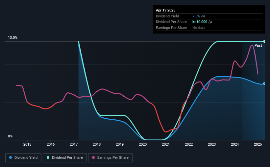Click the Past label on chart
This screenshot has width=270, height=167.
point(258,45)
